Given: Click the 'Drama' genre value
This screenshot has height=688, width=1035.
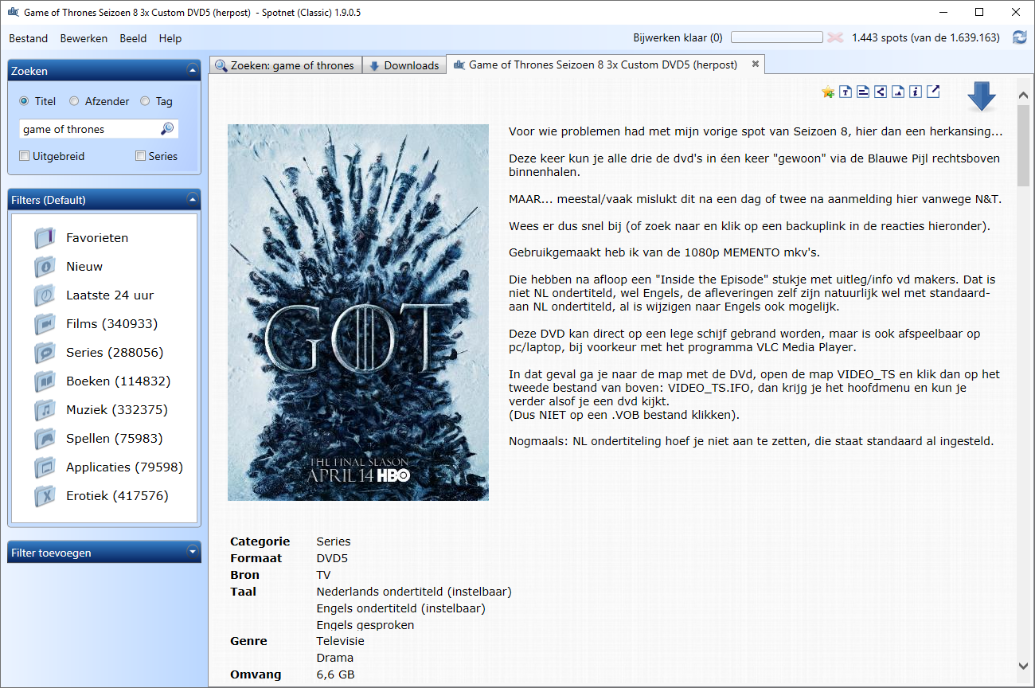Looking at the screenshot, I should pos(334,658).
